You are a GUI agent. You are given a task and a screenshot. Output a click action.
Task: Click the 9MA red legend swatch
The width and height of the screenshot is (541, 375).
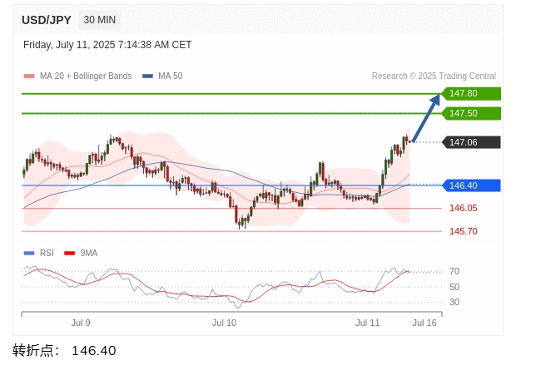coord(69,254)
